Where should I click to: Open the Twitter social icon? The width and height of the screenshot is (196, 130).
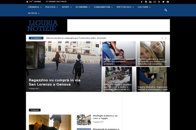coord(163,2)
